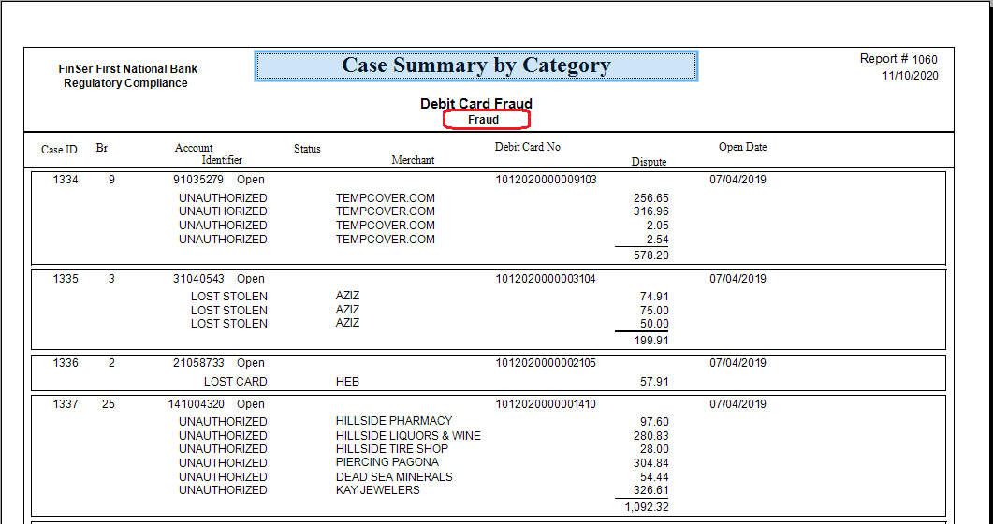Viewport: 993px width, 524px height.
Task: Click the FinSer First National Bank name
Action: point(127,69)
